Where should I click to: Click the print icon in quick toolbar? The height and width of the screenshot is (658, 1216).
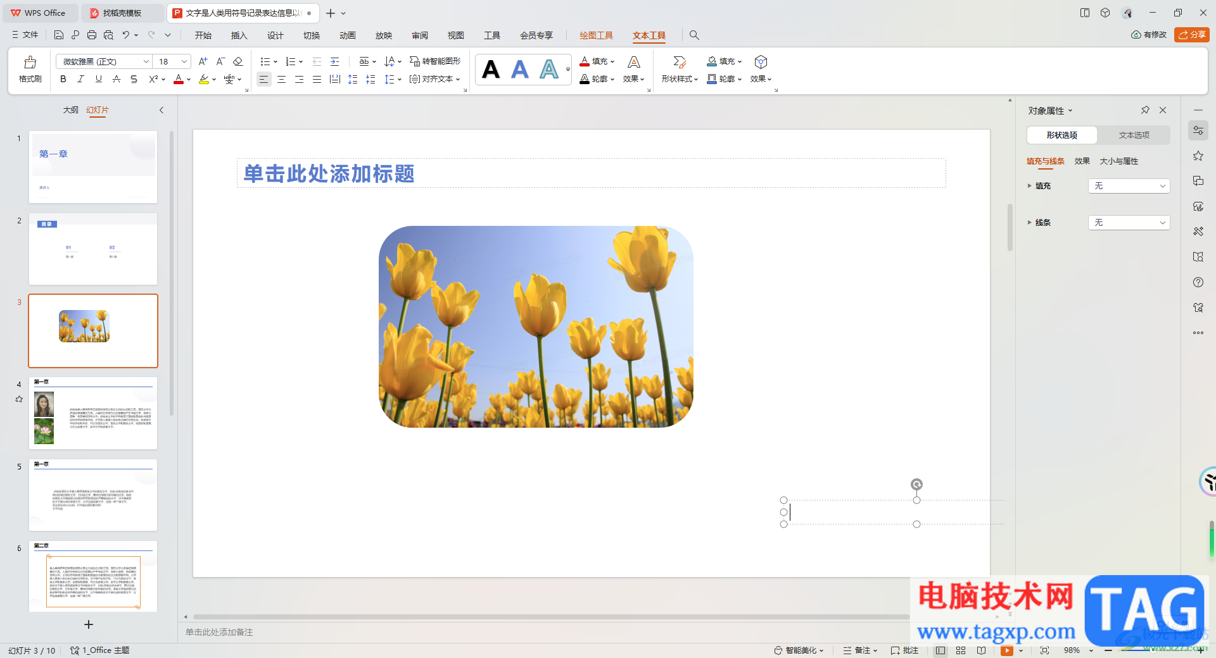92,35
